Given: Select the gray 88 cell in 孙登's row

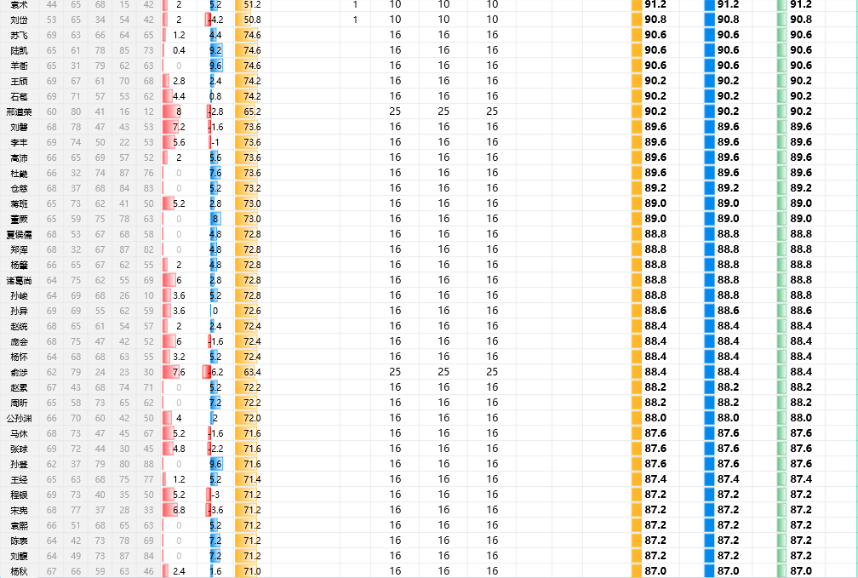Looking at the screenshot, I should click(148, 464).
